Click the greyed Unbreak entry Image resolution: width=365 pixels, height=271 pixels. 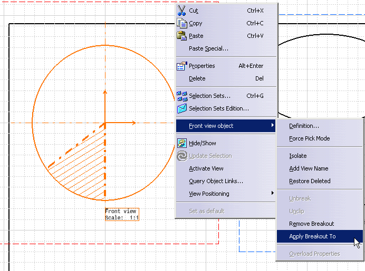[x=320, y=198]
